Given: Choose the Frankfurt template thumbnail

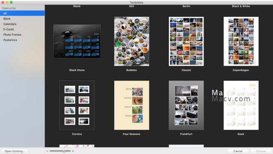Looking at the screenshot, I should (186, 105).
